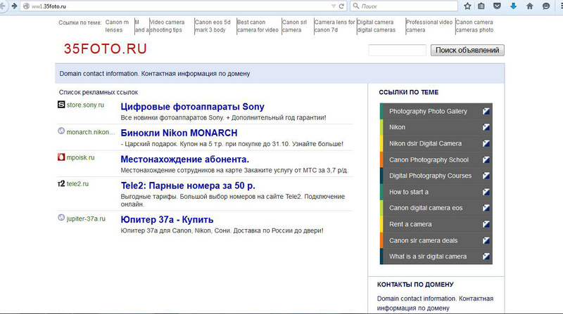Show the bookmarks list icon
Screen dimensions: 563x314
point(482,6)
